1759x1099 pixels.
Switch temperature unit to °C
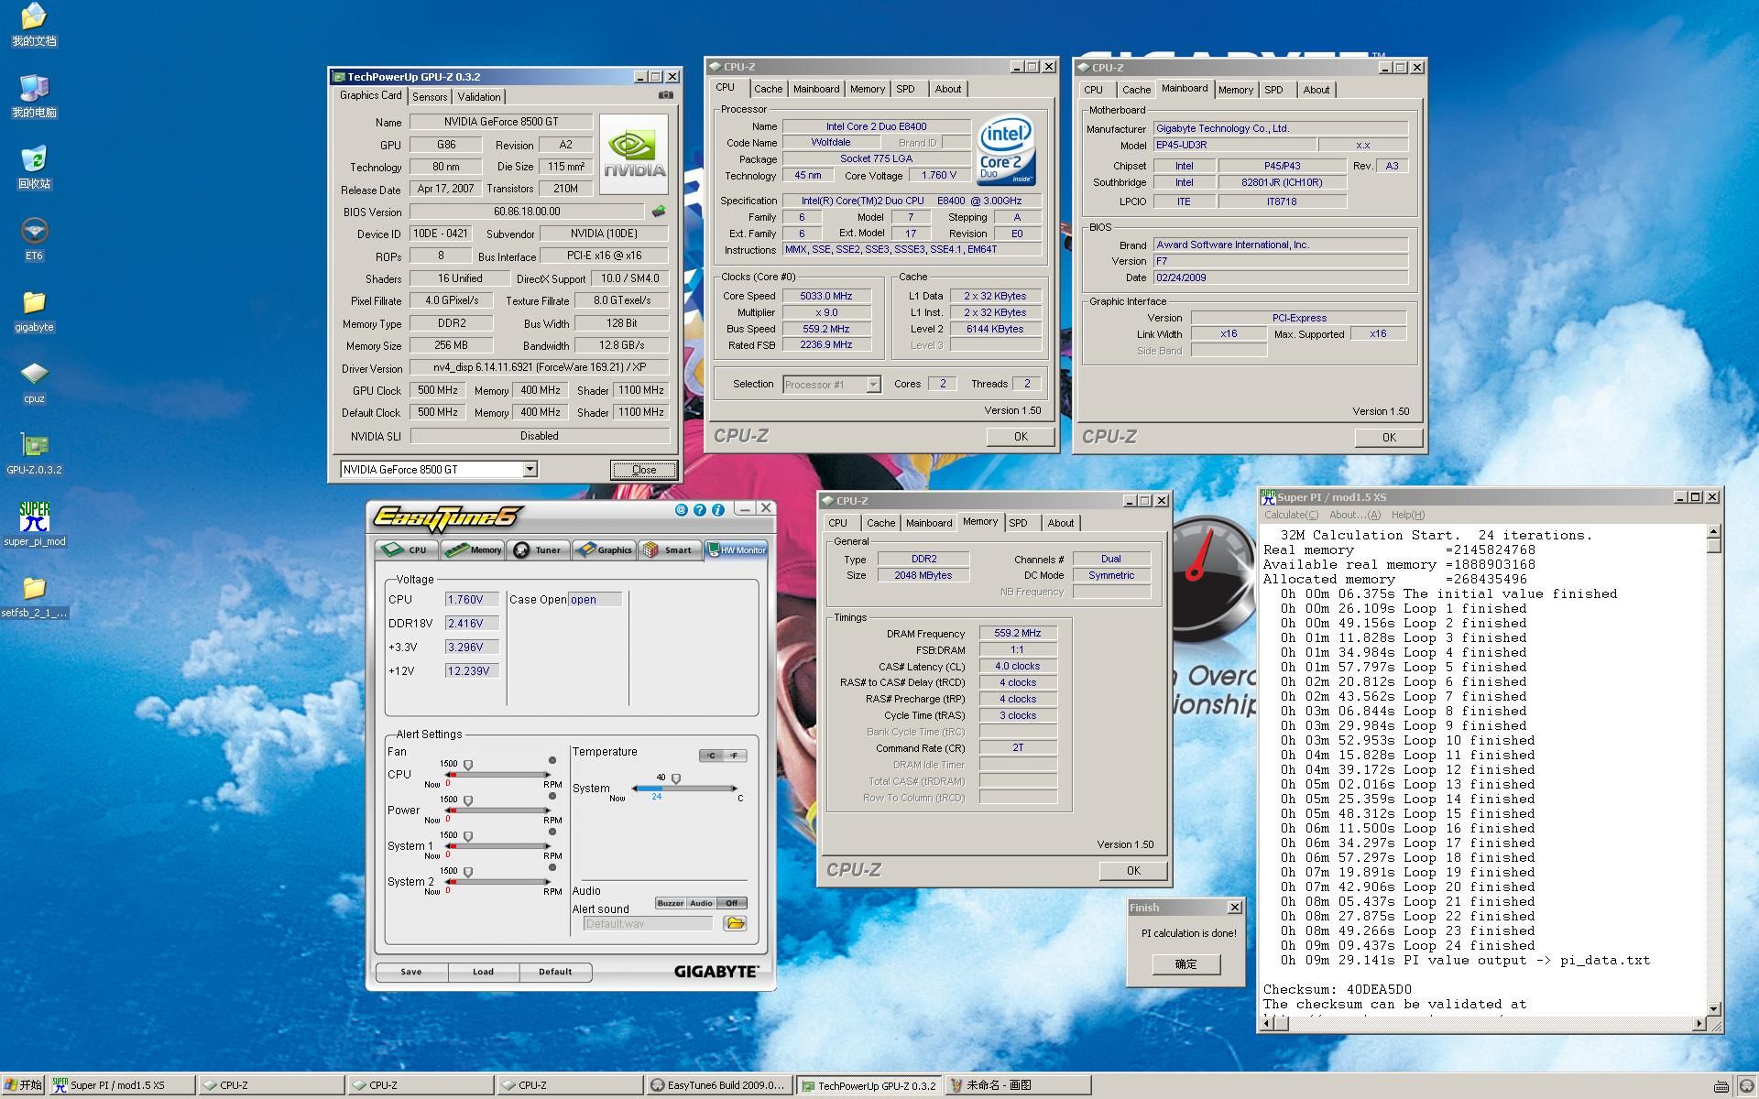pos(712,756)
